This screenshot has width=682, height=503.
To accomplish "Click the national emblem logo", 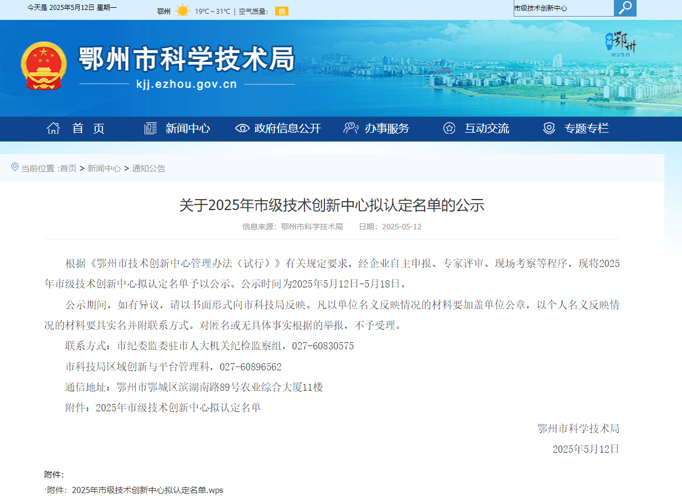I will 44,66.
